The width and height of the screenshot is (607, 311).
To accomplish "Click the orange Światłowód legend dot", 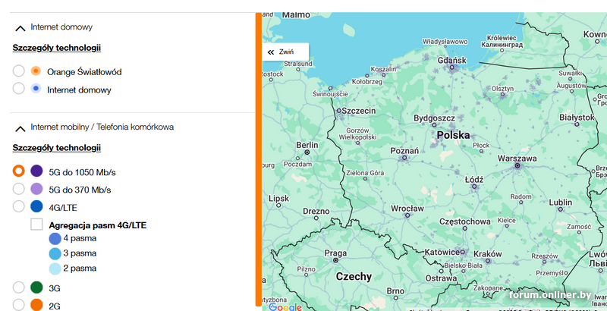I will (36, 71).
